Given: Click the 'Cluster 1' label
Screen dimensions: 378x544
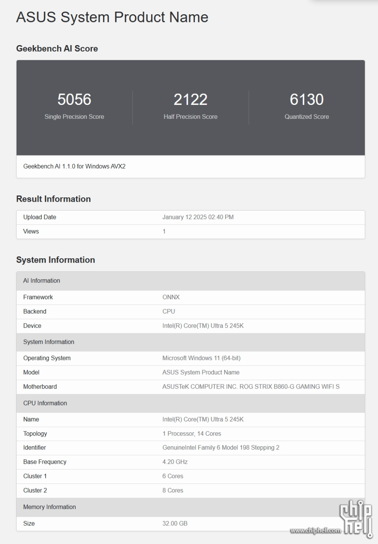Looking at the screenshot, I should [x=35, y=476].
